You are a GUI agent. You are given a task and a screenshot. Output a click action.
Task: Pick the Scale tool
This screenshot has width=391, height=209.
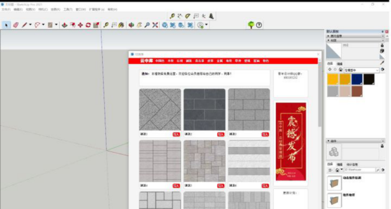96,25
